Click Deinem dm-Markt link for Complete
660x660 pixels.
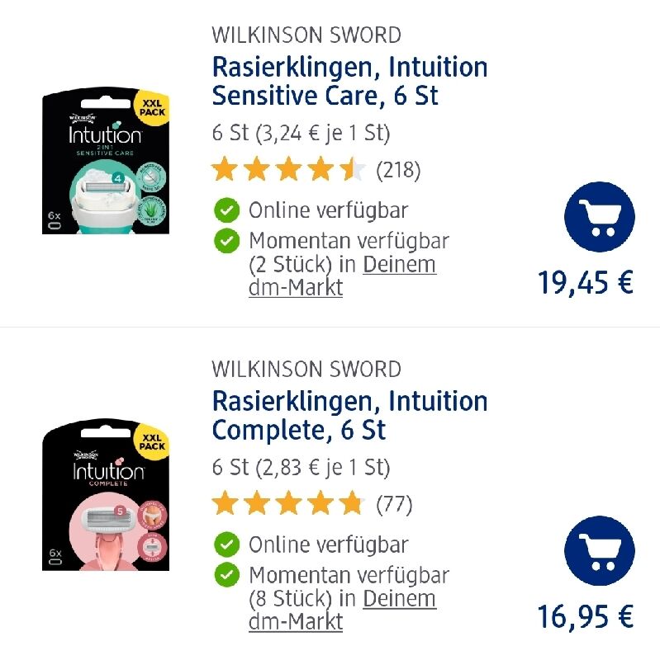342,610
